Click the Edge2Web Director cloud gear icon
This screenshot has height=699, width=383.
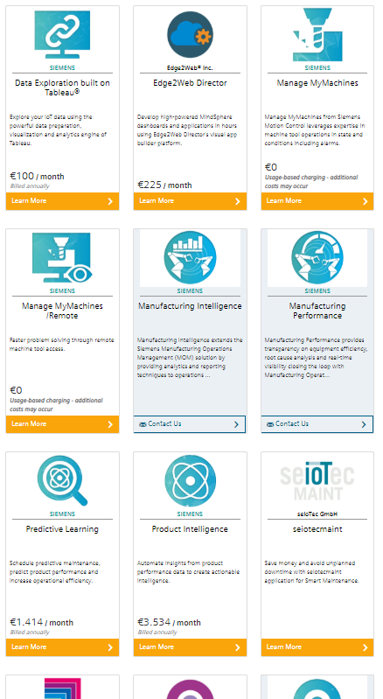pyautogui.click(x=190, y=35)
